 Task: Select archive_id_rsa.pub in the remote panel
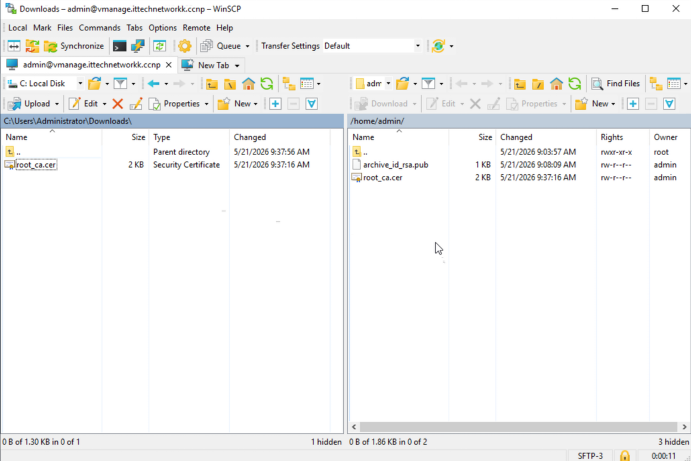click(x=395, y=165)
